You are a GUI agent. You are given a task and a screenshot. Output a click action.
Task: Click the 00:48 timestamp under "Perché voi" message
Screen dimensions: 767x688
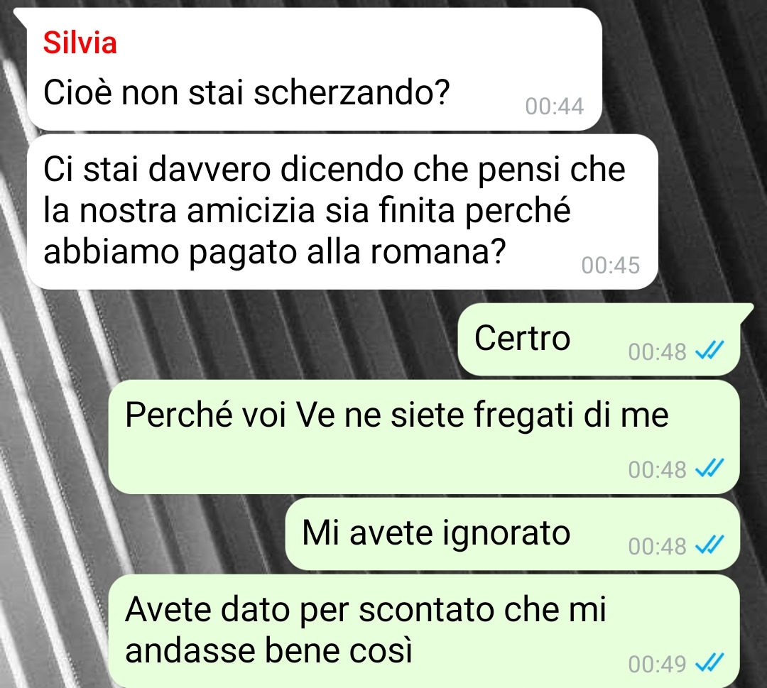[657, 469]
